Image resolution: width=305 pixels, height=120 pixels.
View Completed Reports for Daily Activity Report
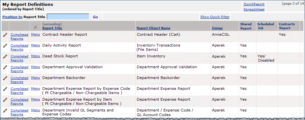19,48
